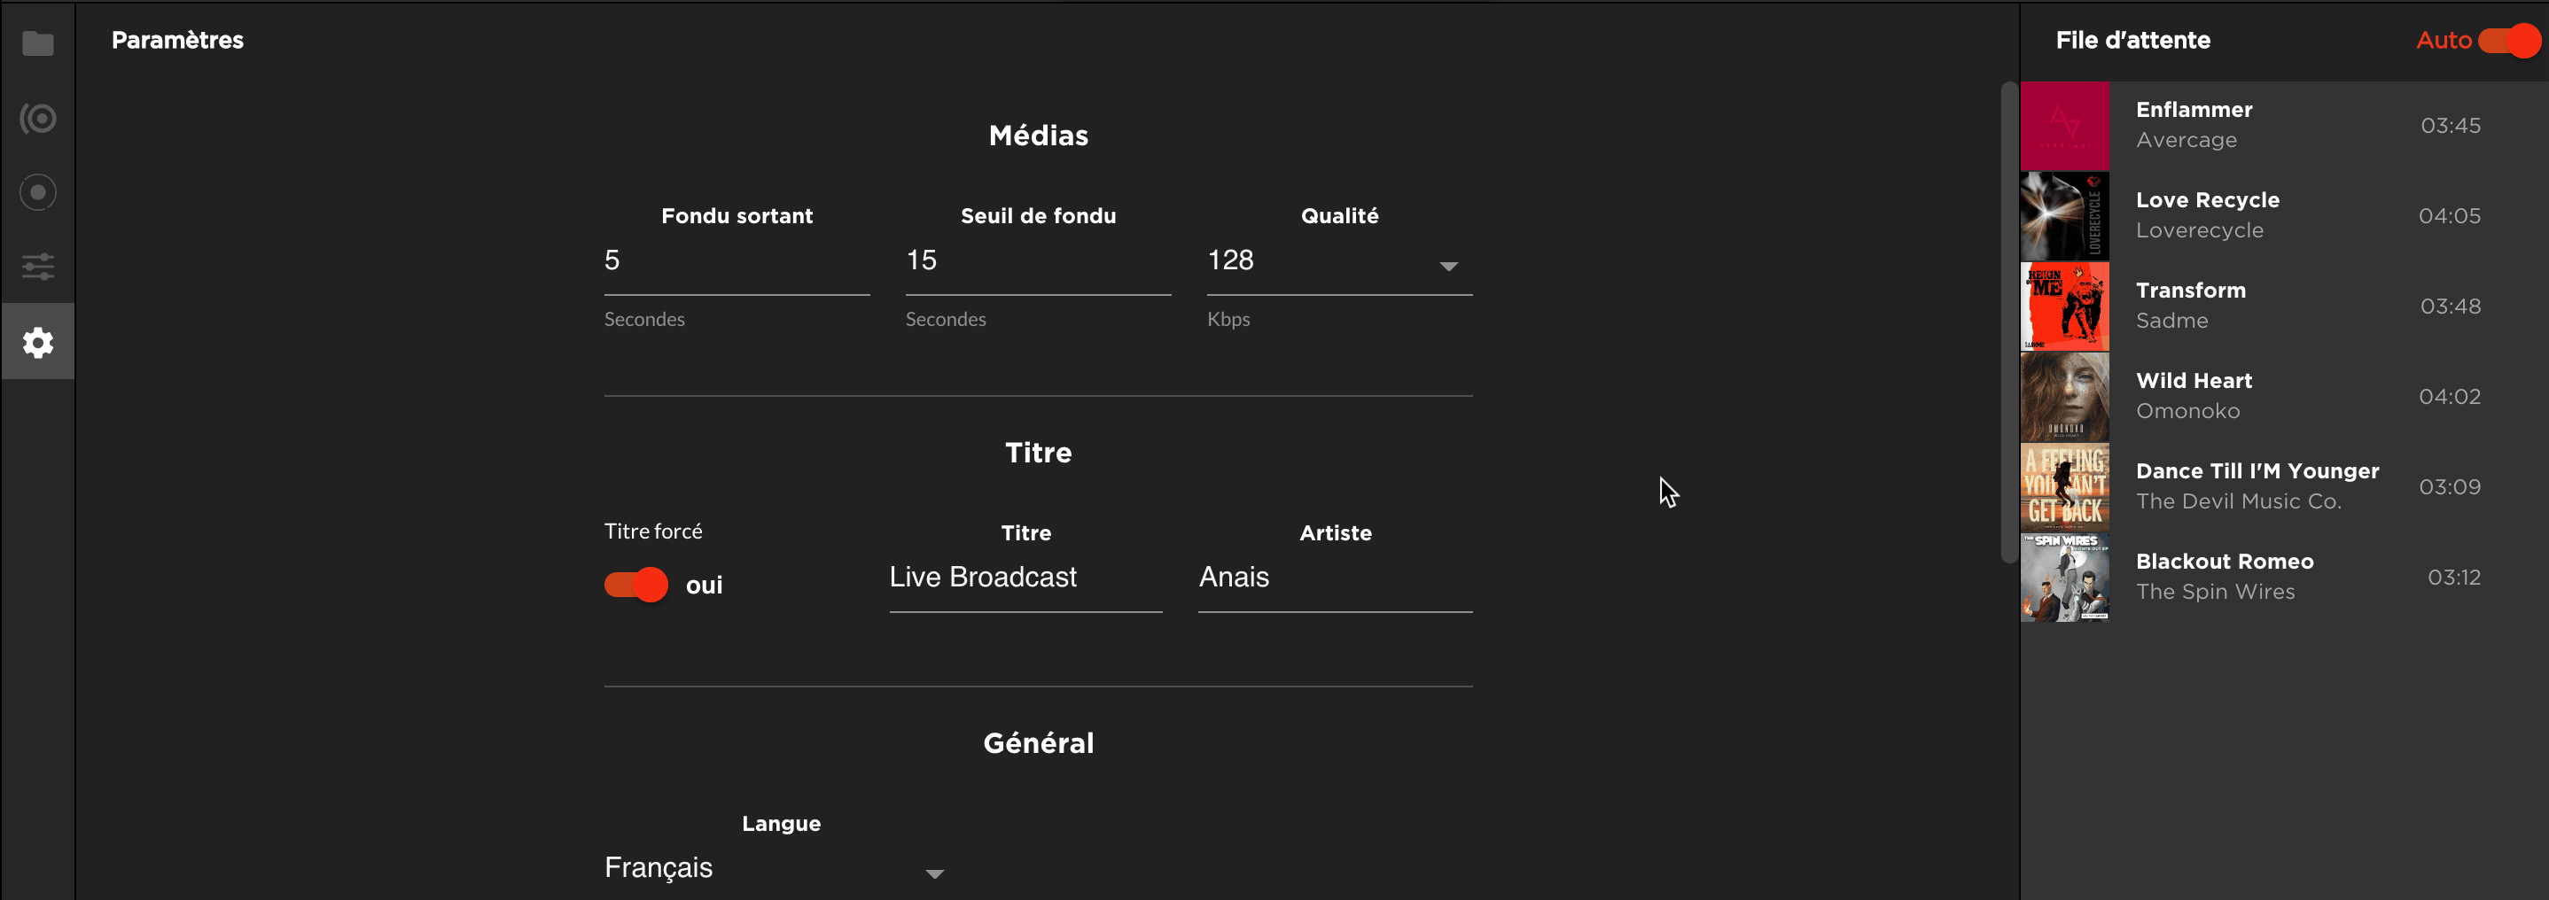Click the Transform album artwork
Image resolution: width=2549 pixels, height=900 pixels.
(x=2064, y=306)
